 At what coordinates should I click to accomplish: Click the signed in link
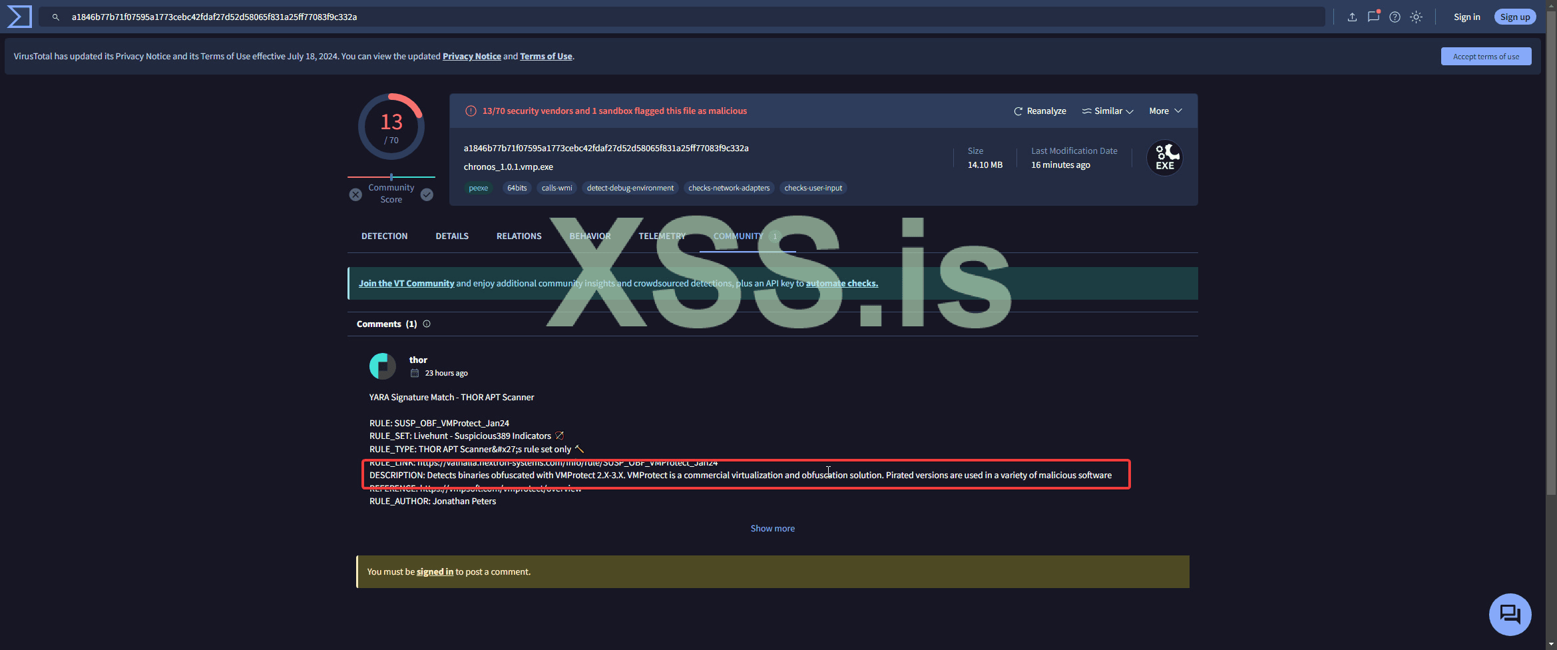tap(435, 572)
